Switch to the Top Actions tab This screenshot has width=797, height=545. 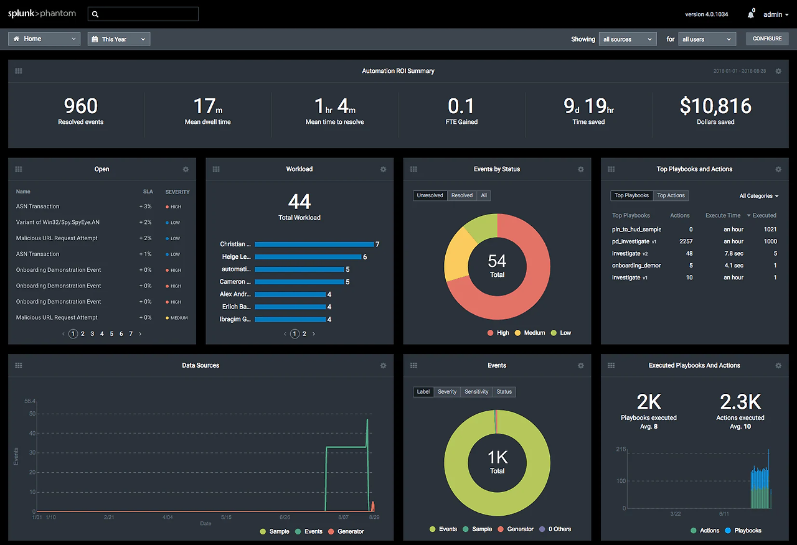671,195
